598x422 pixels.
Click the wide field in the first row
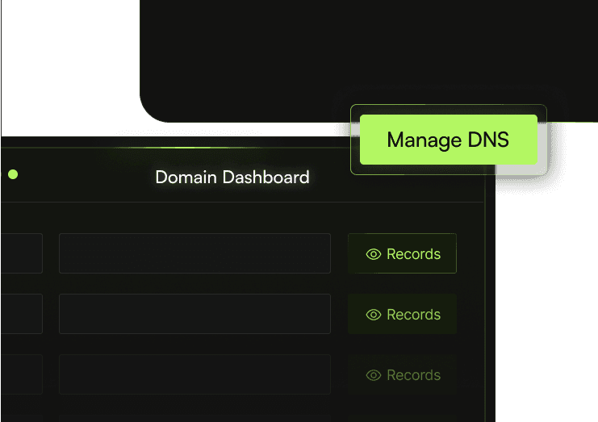tap(194, 253)
